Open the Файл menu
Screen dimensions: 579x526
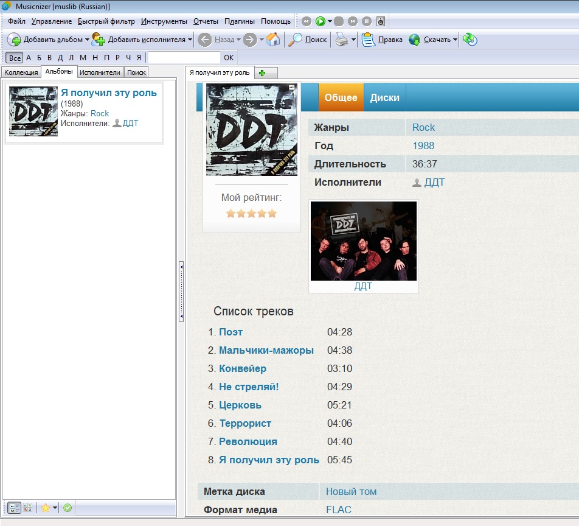click(16, 21)
